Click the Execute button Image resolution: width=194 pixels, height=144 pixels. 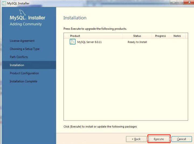pos(159,139)
